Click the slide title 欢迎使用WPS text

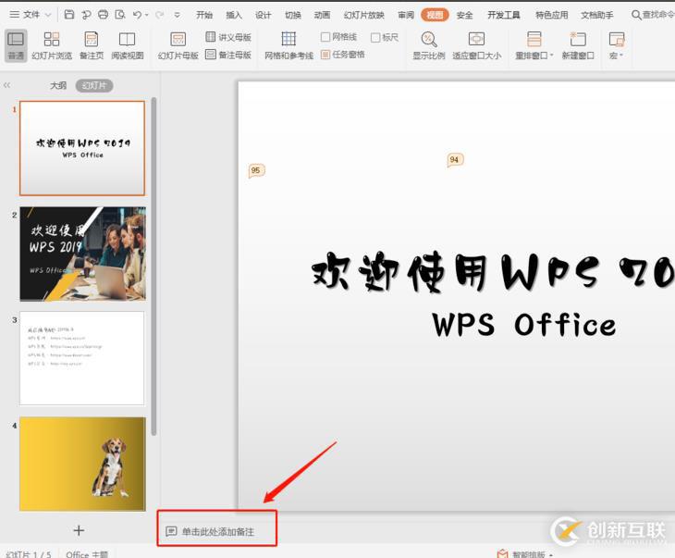click(493, 272)
